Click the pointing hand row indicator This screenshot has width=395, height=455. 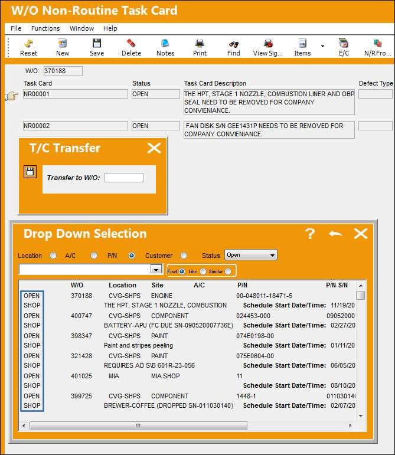[x=12, y=96]
